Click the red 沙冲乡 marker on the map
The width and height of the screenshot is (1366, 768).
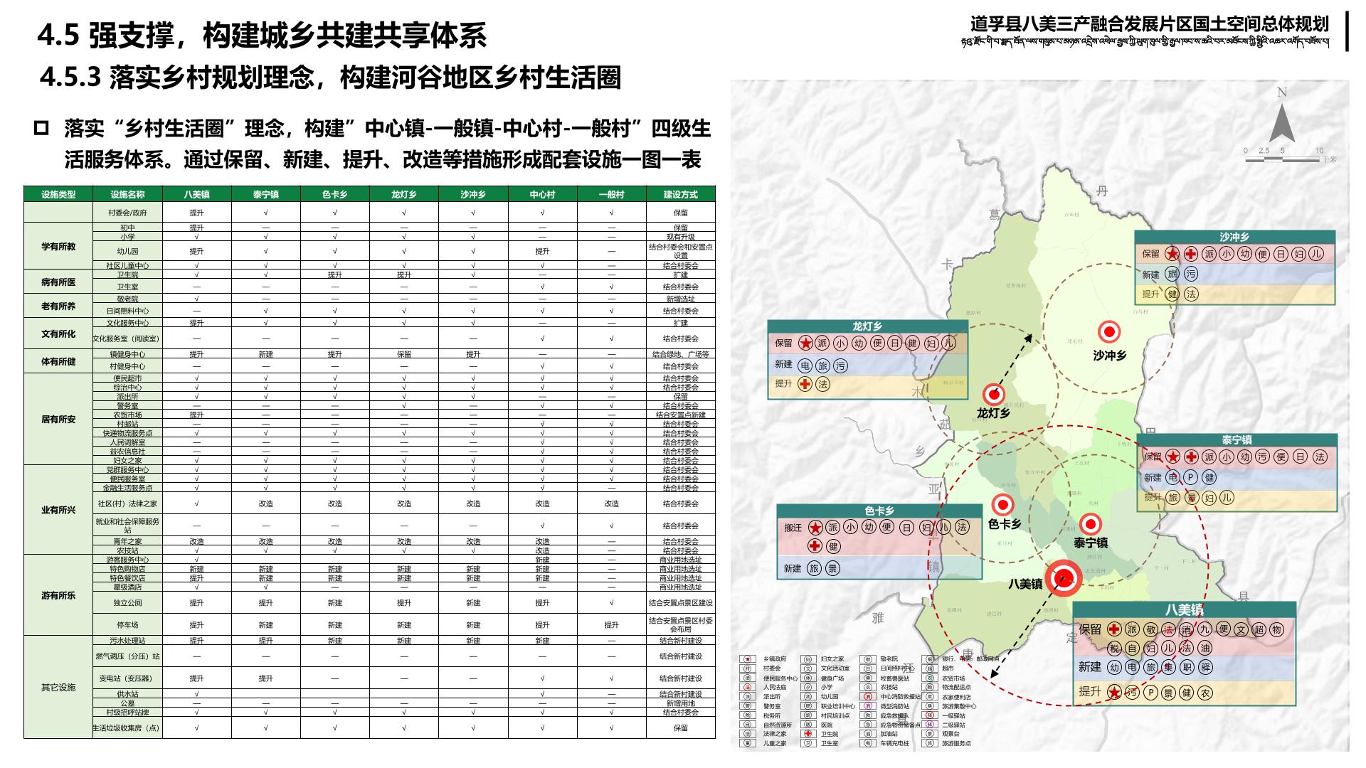tap(1109, 332)
